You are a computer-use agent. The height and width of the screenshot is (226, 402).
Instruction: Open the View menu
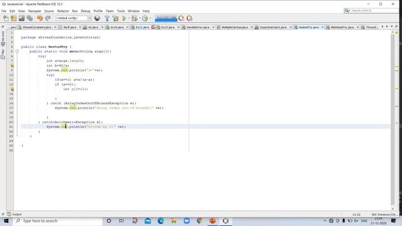point(21,11)
